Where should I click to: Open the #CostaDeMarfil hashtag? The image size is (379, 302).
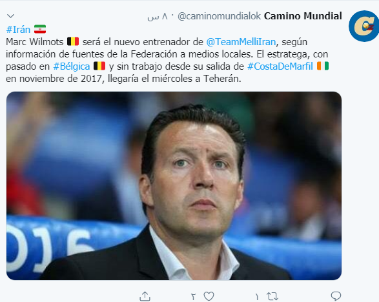(280, 66)
